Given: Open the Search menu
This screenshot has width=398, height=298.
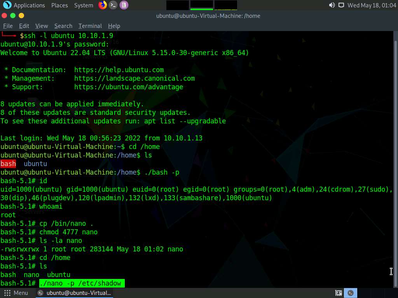Looking at the screenshot, I should click(63, 26).
